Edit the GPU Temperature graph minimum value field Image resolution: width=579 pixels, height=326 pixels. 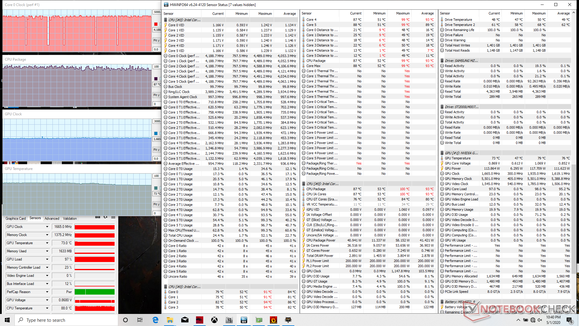tap(157, 213)
